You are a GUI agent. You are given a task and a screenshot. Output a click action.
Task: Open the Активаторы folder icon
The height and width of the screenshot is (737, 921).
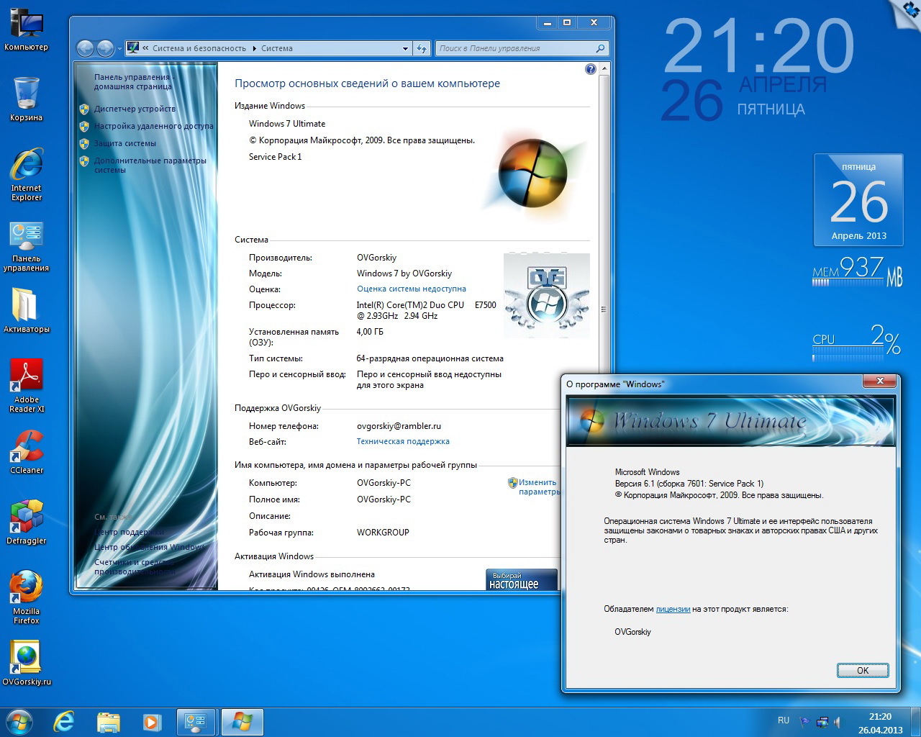point(27,311)
